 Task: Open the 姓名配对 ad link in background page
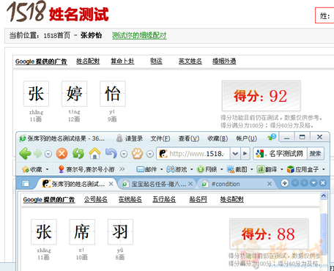[88, 61]
